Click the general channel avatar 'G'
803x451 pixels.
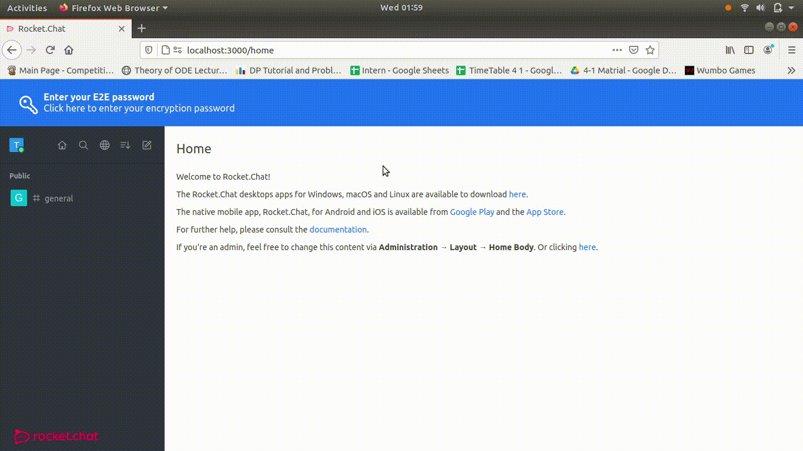tap(19, 198)
